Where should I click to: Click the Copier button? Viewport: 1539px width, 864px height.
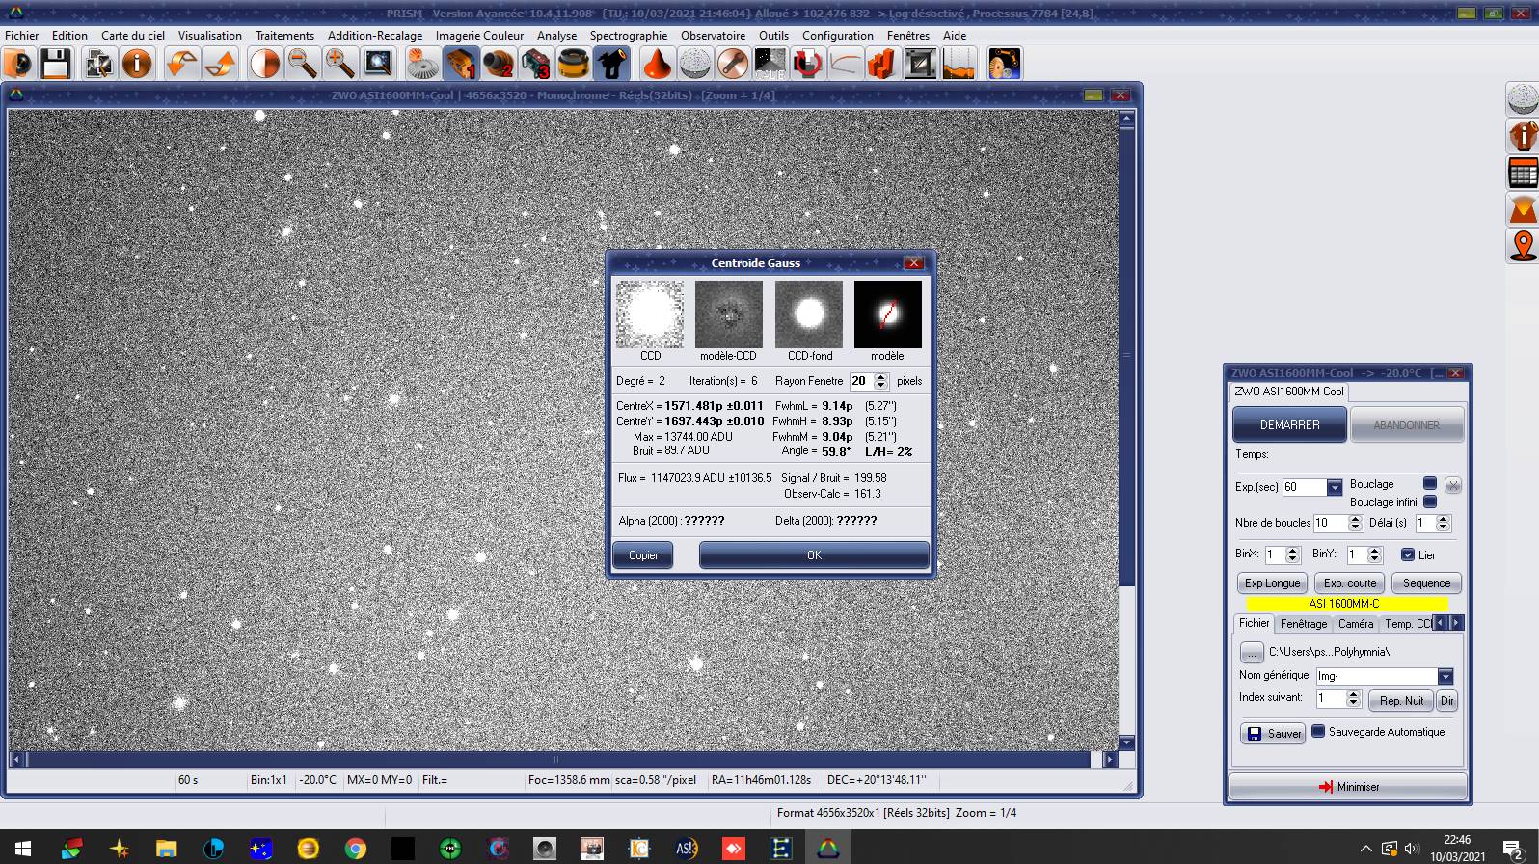643,554
